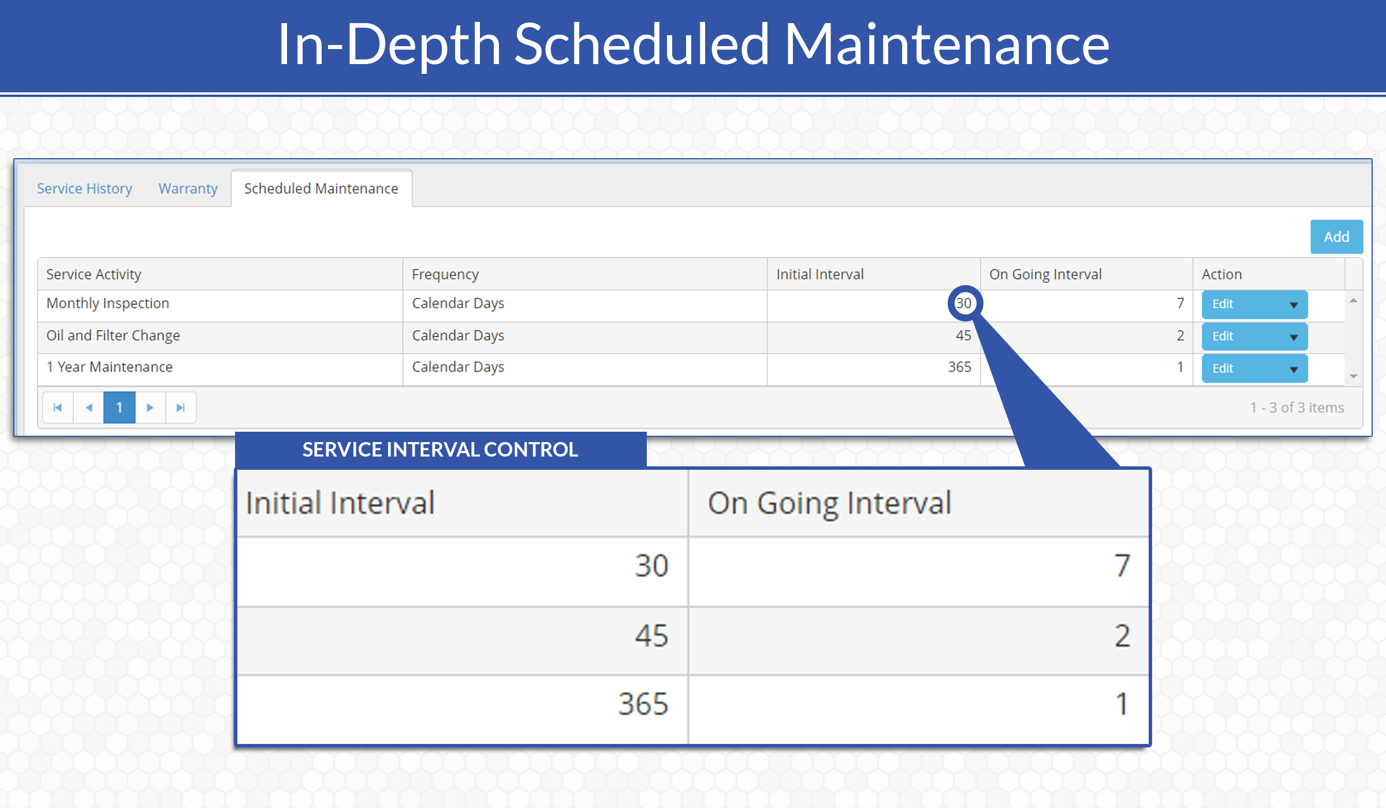Sort by On Going Interval column header
Viewport: 1386px width, 808px height.
click(1087, 274)
